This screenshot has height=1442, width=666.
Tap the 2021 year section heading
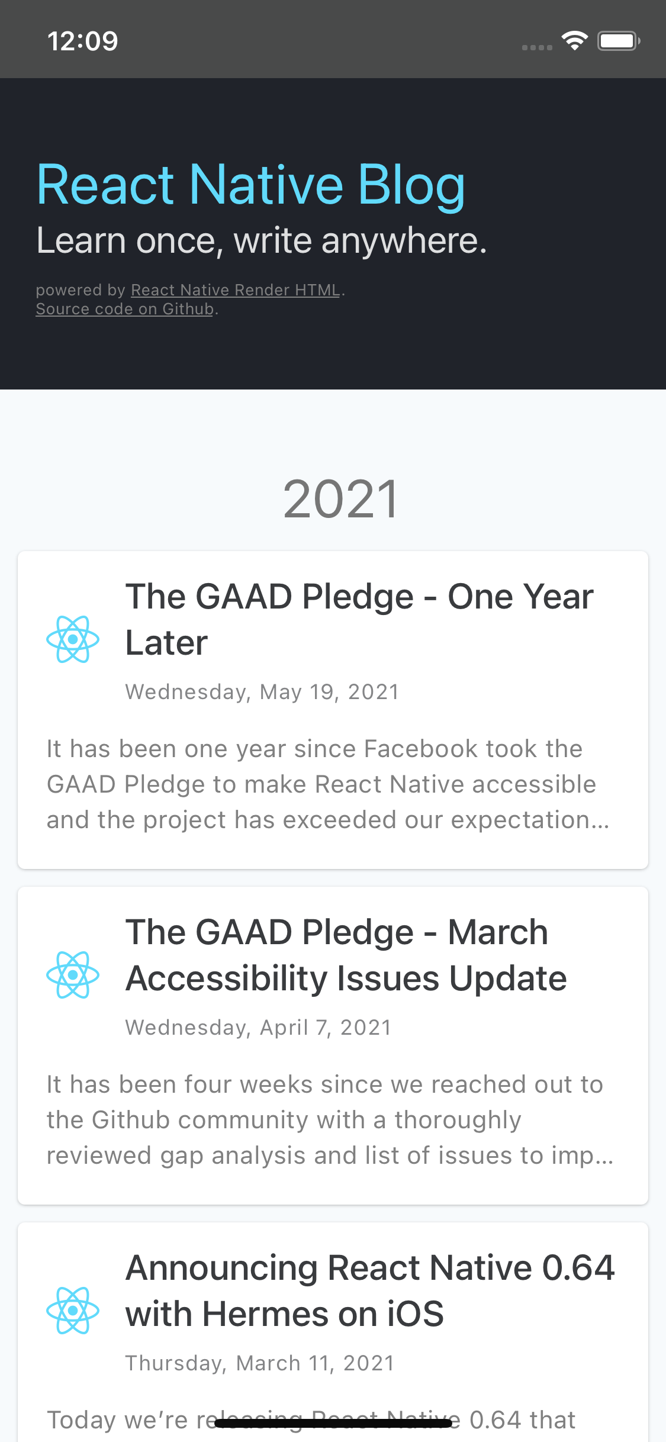click(340, 500)
